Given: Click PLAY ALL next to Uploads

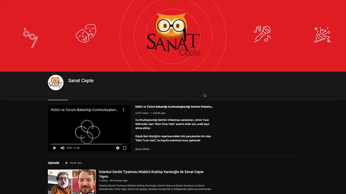Looking at the screenshot, I should pyautogui.click(x=73, y=163).
